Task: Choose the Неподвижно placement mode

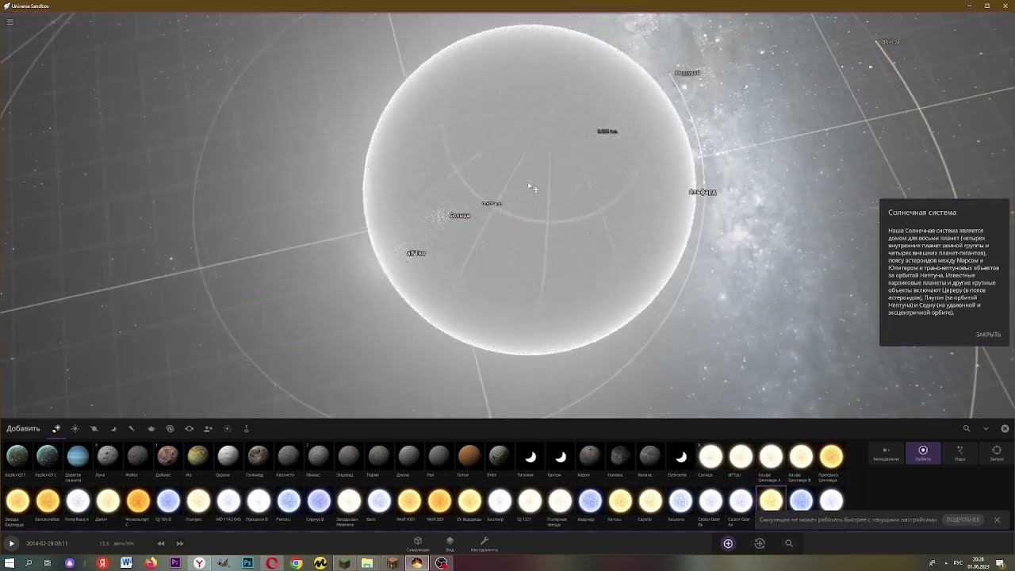Action: tap(887, 453)
